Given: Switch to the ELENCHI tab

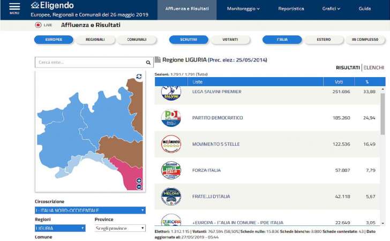Looking at the screenshot, I should (373, 67).
